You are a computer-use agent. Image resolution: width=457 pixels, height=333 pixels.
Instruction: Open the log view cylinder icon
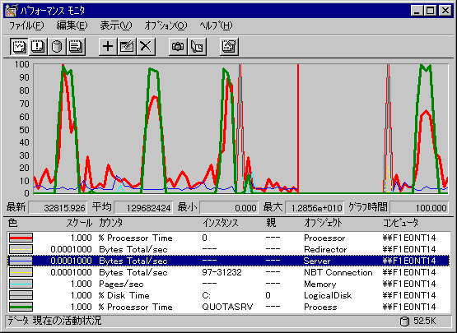coord(57,46)
